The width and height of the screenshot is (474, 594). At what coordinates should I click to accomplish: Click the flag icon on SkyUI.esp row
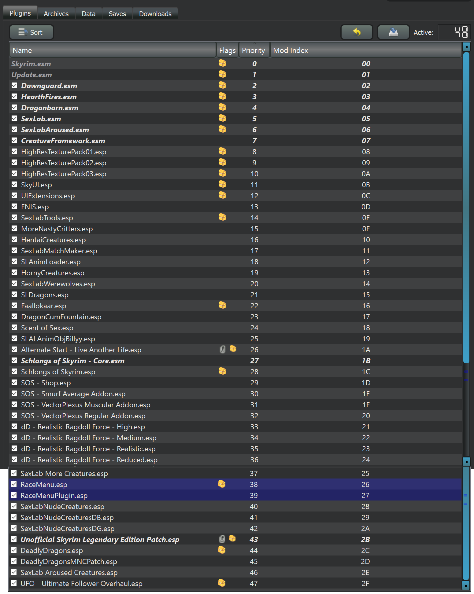[x=222, y=184]
